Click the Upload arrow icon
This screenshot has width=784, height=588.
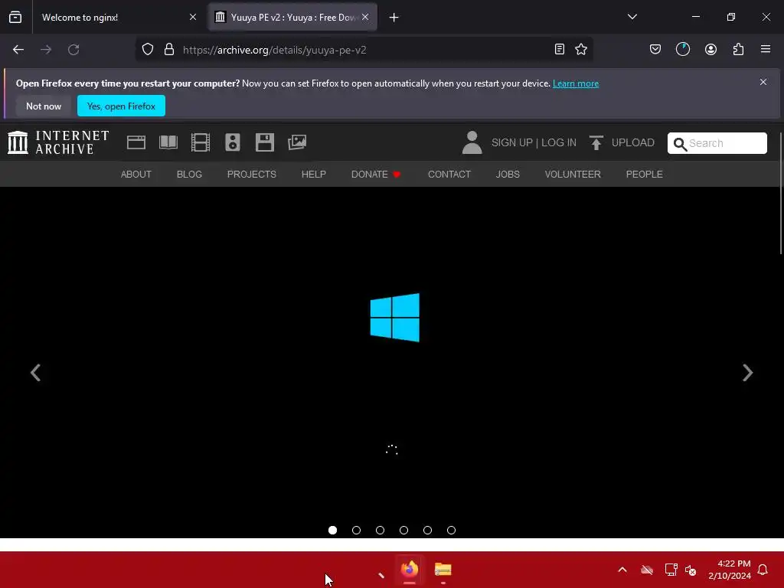pos(596,143)
